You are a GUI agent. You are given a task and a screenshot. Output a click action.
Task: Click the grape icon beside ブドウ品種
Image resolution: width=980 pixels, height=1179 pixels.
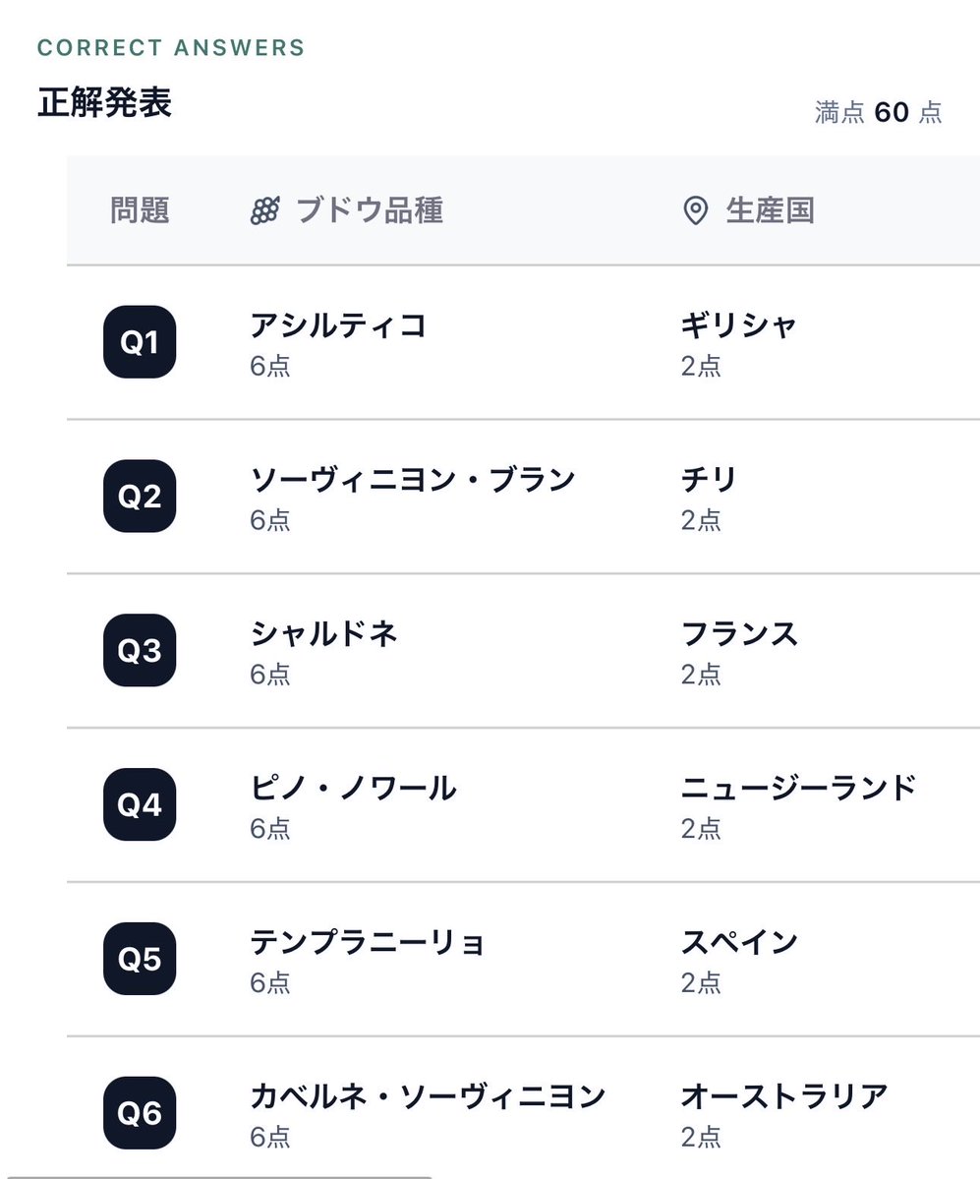264,210
